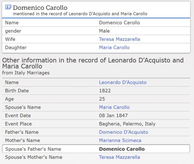Viewport: 194px width, 164px height.
Task: Follow the Leonardo D'Acquisto name link
Action: point(123,82)
